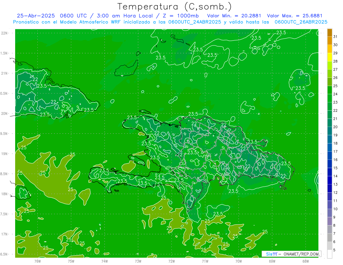Click the 18N latitude axis label
The height and width of the screenshot is (265, 343).
(x=4, y=194)
